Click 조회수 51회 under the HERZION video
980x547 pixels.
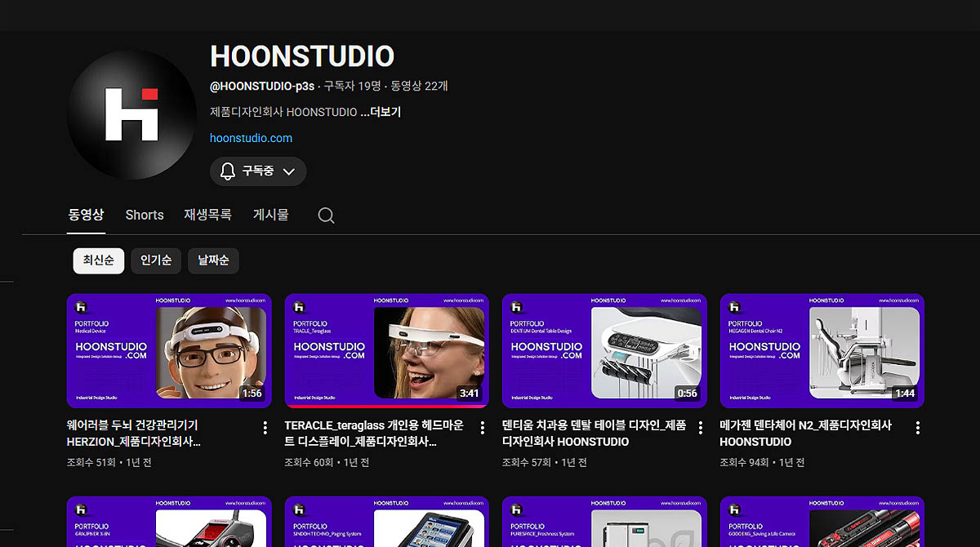click(91, 463)
